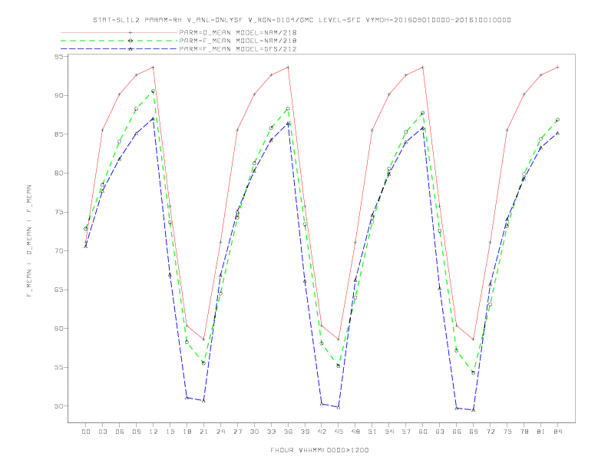Screen dimensions: 608x470
Task: Click the y-axis tick label 95
Action: tap(59, 57)
